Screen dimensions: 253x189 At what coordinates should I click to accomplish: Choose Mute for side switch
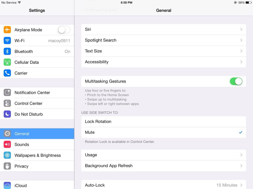pyautogui.click(x=163, y=132)
